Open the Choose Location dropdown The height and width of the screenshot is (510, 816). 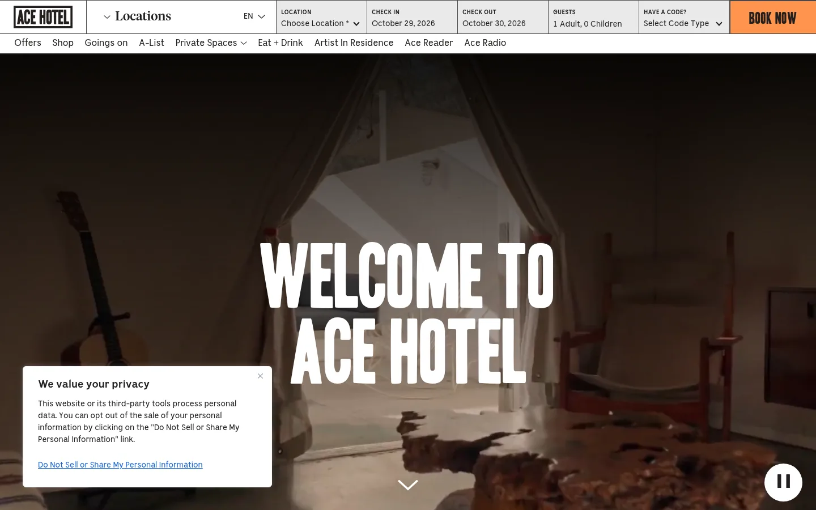click(x=321, y=18)
